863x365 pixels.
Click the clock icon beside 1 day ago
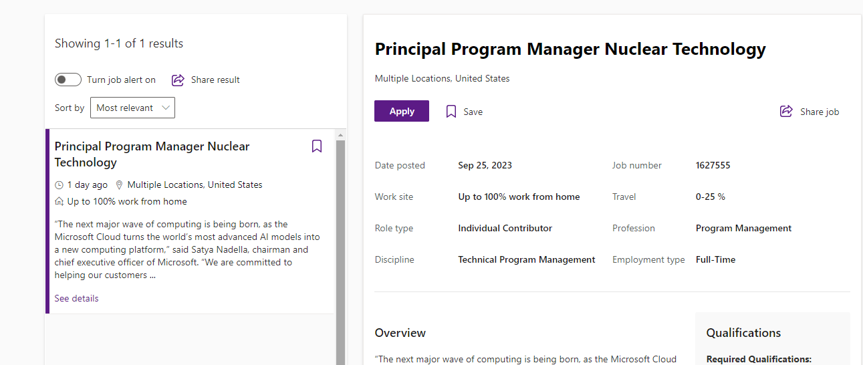pos(59,185)
